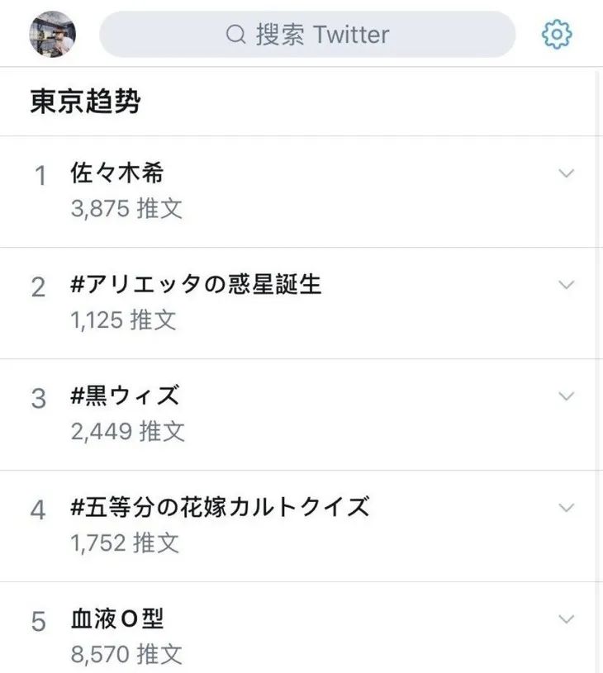Screen dimensions: 603x673
Task: Open hashtag #五等分の花嫁カルトクイズ
Action: [221, 507]
